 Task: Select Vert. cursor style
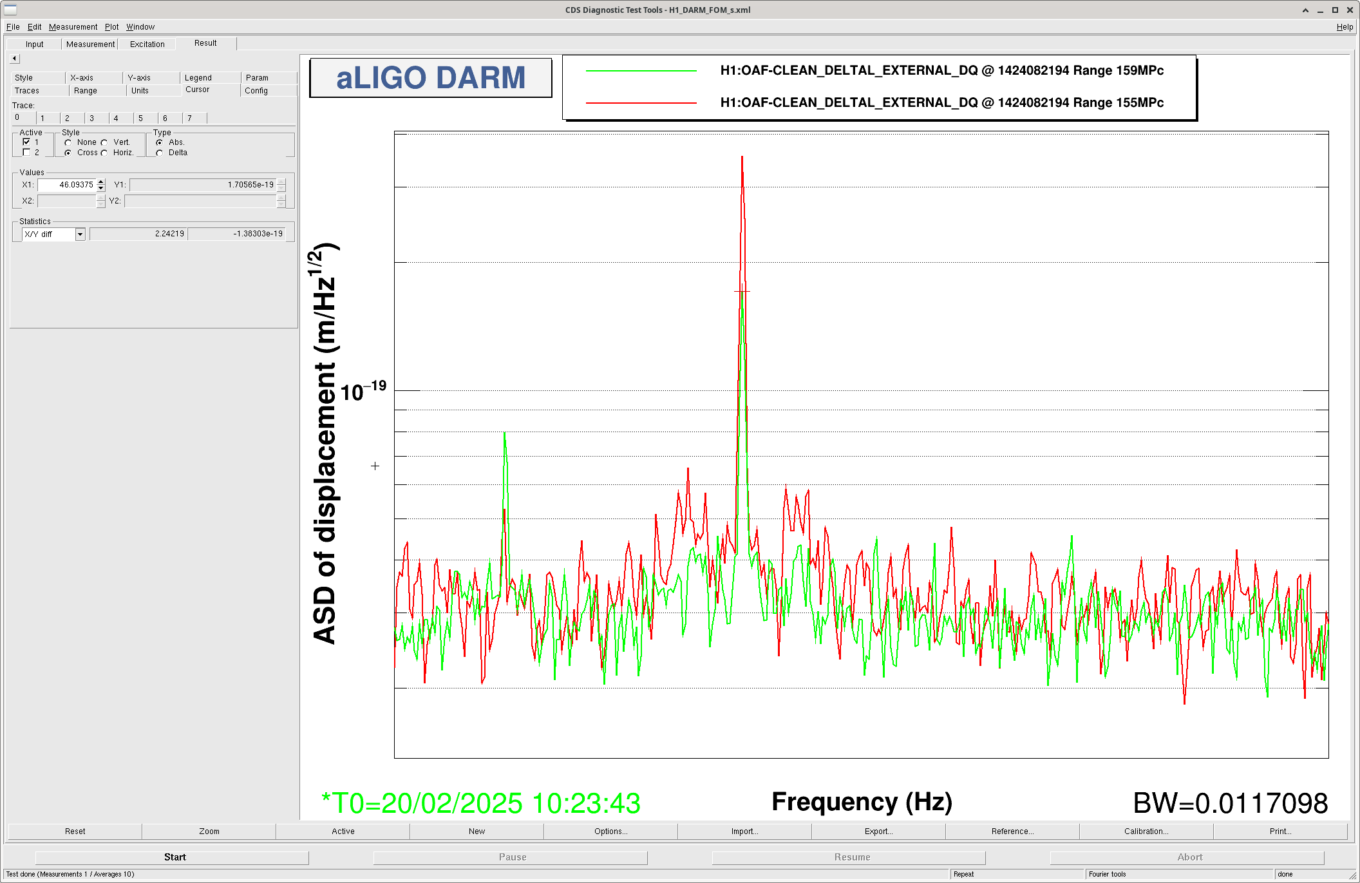(x=104, y=142)
